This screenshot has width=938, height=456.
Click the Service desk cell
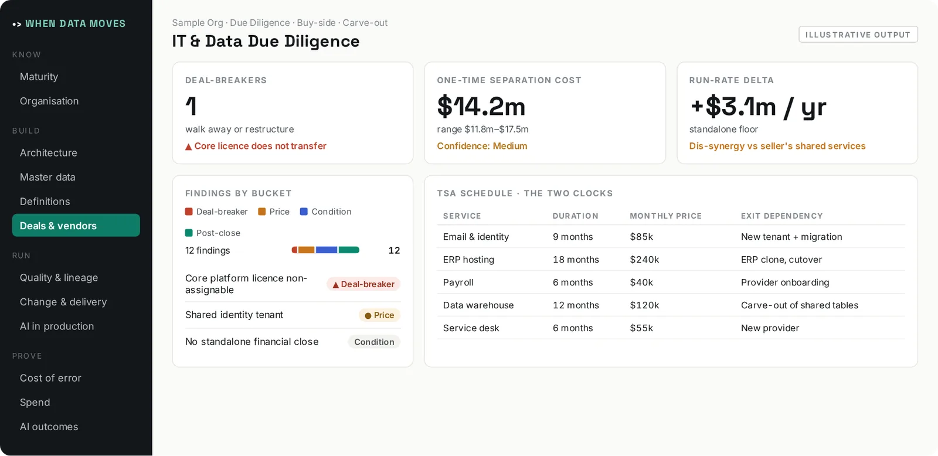[471, 328]
